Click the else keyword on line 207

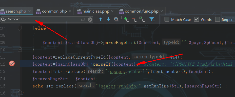point(41,28)
